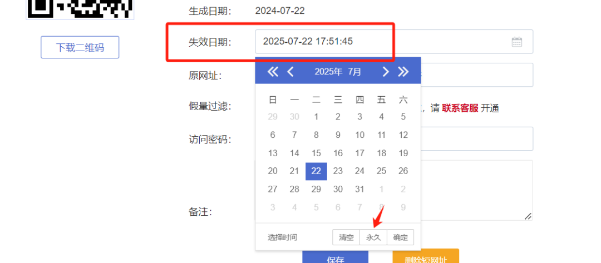This screenshot has height=263, width=601.
Task: Set expiry to 永久 in date picker
Action: click(x=373, y=237)
